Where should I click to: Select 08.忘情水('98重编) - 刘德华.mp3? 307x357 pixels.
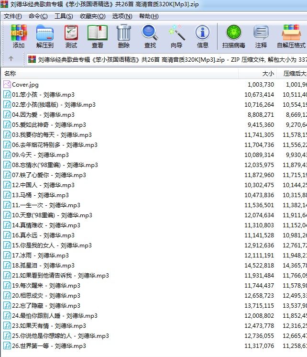coord(55,165)
